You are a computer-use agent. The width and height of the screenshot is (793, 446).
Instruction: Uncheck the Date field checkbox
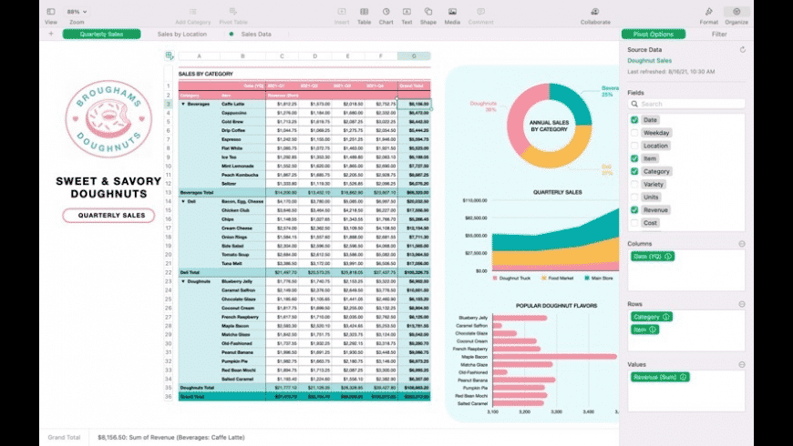[634, 120]
